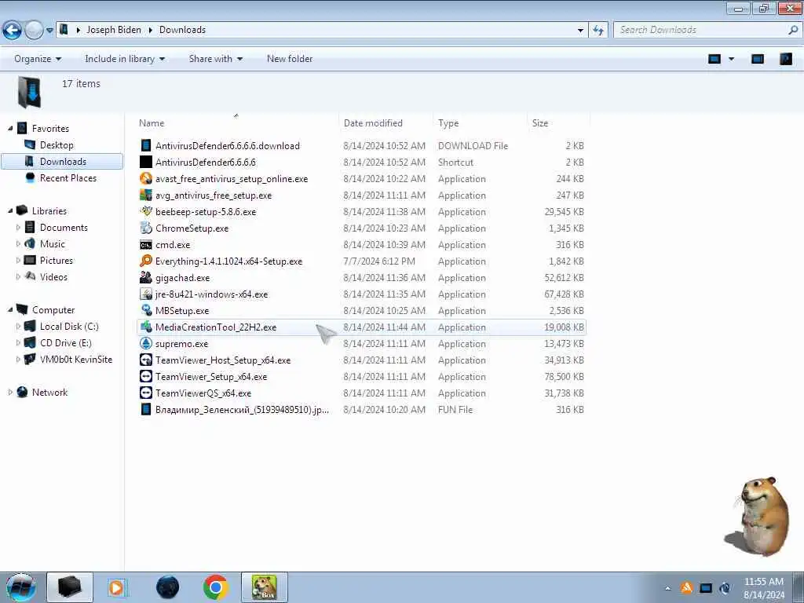
Task: Open the Start menu orb
Action: (20, 587)
